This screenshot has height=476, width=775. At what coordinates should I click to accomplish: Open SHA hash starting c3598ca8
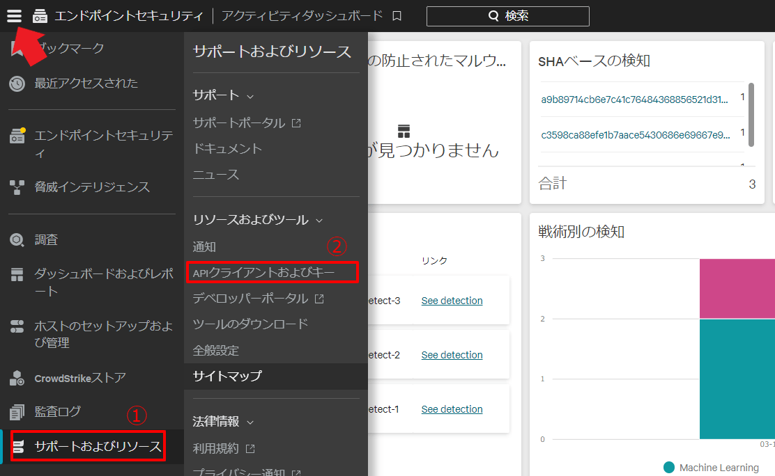[x=635, y=135]
